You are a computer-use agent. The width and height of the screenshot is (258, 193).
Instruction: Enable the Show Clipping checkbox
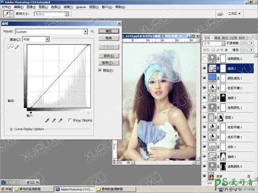[x=70, y=120]
